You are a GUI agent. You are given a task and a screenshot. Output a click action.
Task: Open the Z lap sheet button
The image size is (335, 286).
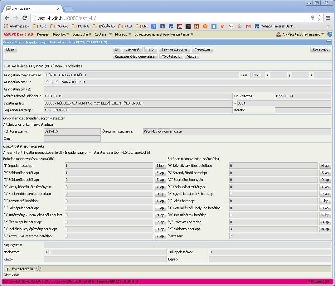click(160, 180)
